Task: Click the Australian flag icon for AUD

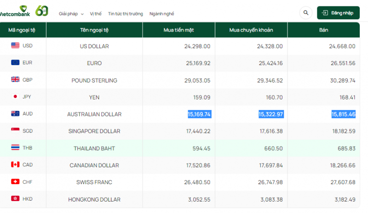Action: click(x=15, y=114)
